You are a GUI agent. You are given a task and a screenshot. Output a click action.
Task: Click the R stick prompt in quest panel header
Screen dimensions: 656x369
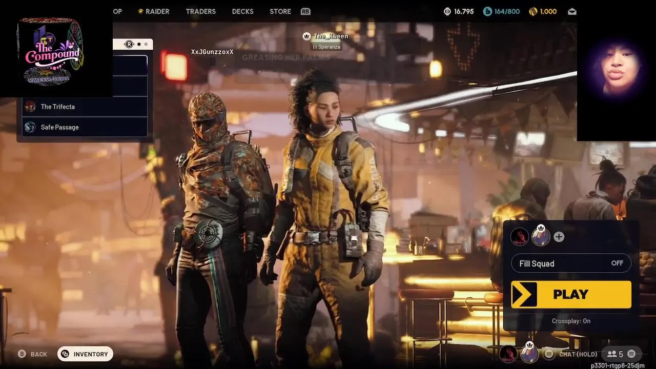click(129, 45)
